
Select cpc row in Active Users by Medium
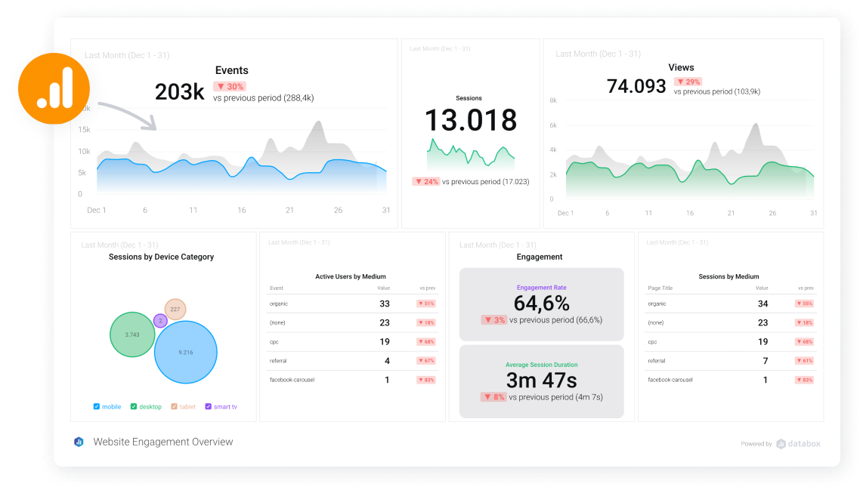click(352, 341)
